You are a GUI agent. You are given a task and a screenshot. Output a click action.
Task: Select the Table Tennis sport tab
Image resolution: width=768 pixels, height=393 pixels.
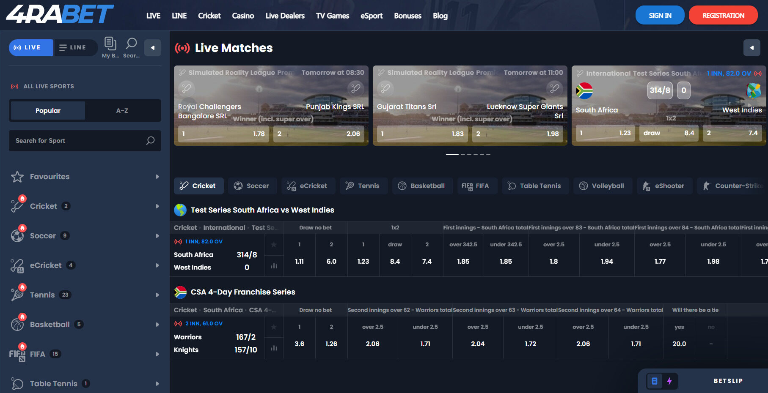pyautogui.click(x=535, y=186)
